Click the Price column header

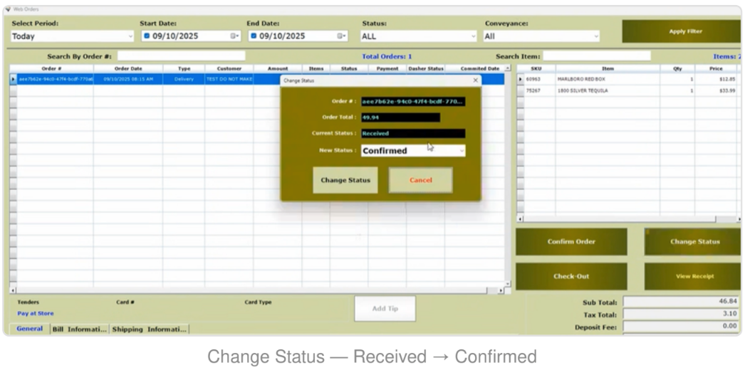click(717, 69)
